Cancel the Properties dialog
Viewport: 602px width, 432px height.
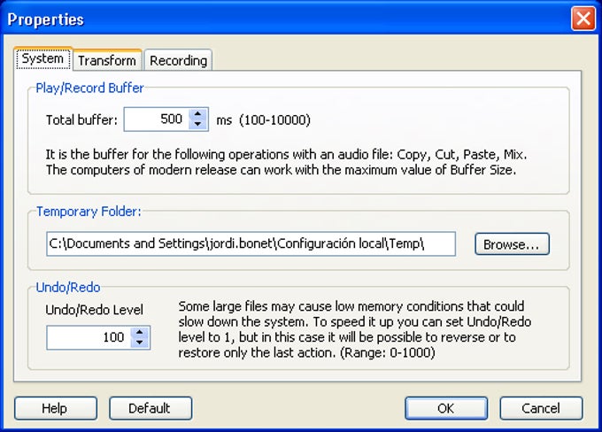(541, 408)
